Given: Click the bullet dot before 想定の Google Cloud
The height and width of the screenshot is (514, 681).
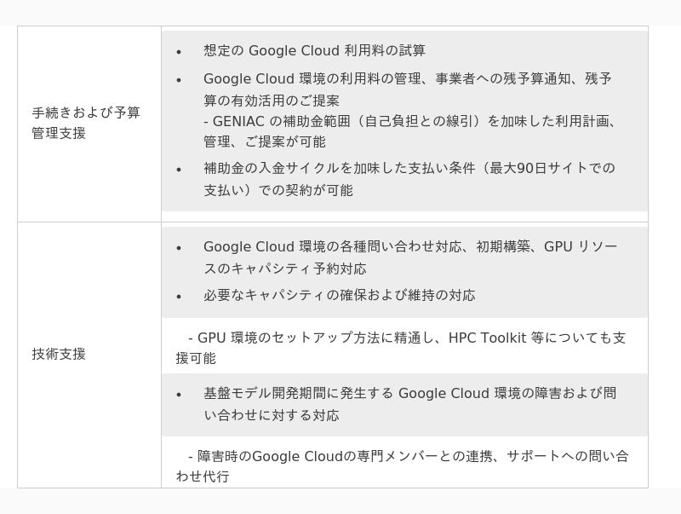Looking at the screenshot, I should coord(179,52).
